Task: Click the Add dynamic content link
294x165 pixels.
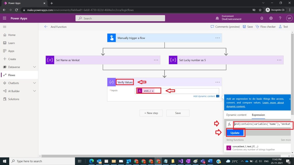Action: point(204,96)
